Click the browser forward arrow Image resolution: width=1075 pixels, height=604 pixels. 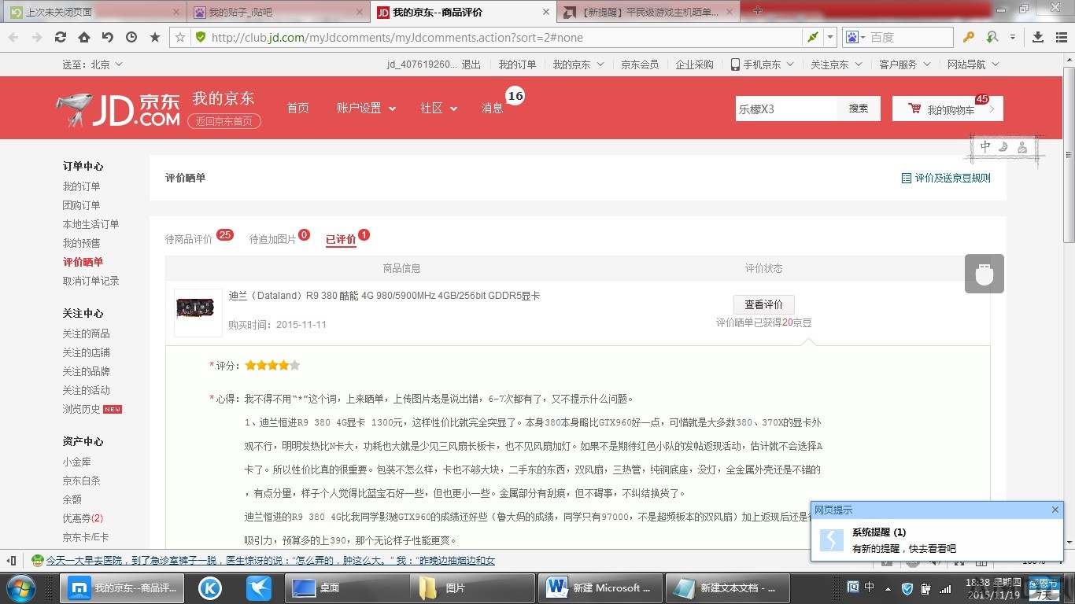click(x=36, y=37)
